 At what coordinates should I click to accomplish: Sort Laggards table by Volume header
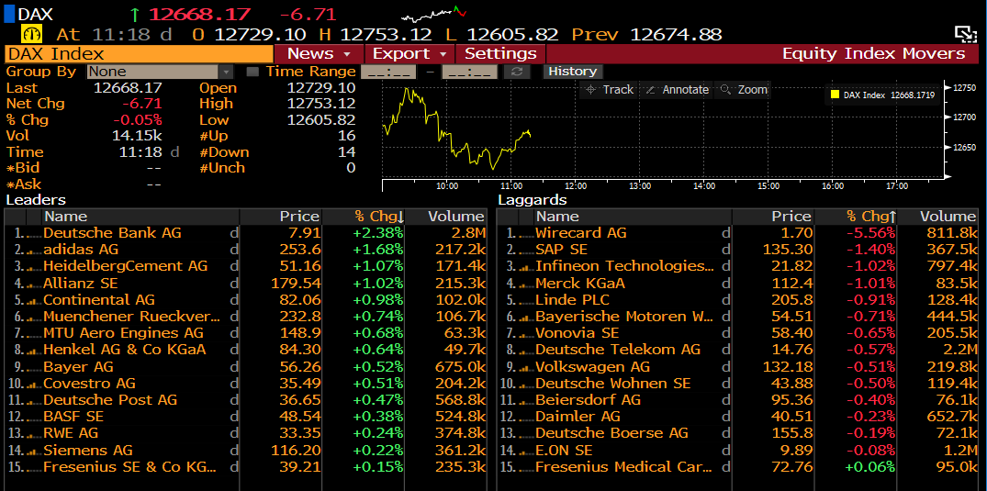click(939, 217)
